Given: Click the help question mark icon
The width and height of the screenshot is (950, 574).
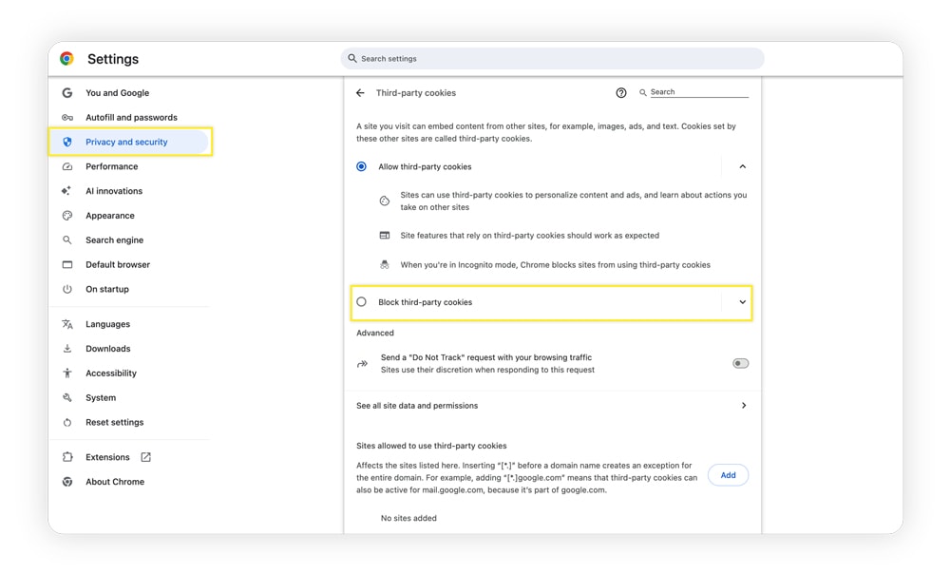Looking at the screenshot, I should [x=621, y=92].
